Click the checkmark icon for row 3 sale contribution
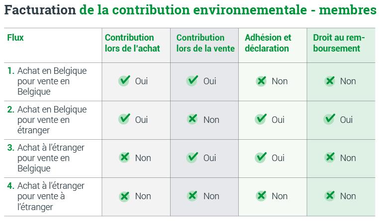Viewport: 379px width, 221px height. click(192, 158)
